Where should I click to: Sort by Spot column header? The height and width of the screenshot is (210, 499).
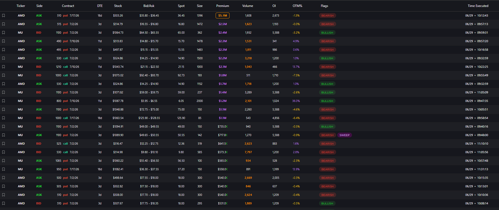pos(181,6)
